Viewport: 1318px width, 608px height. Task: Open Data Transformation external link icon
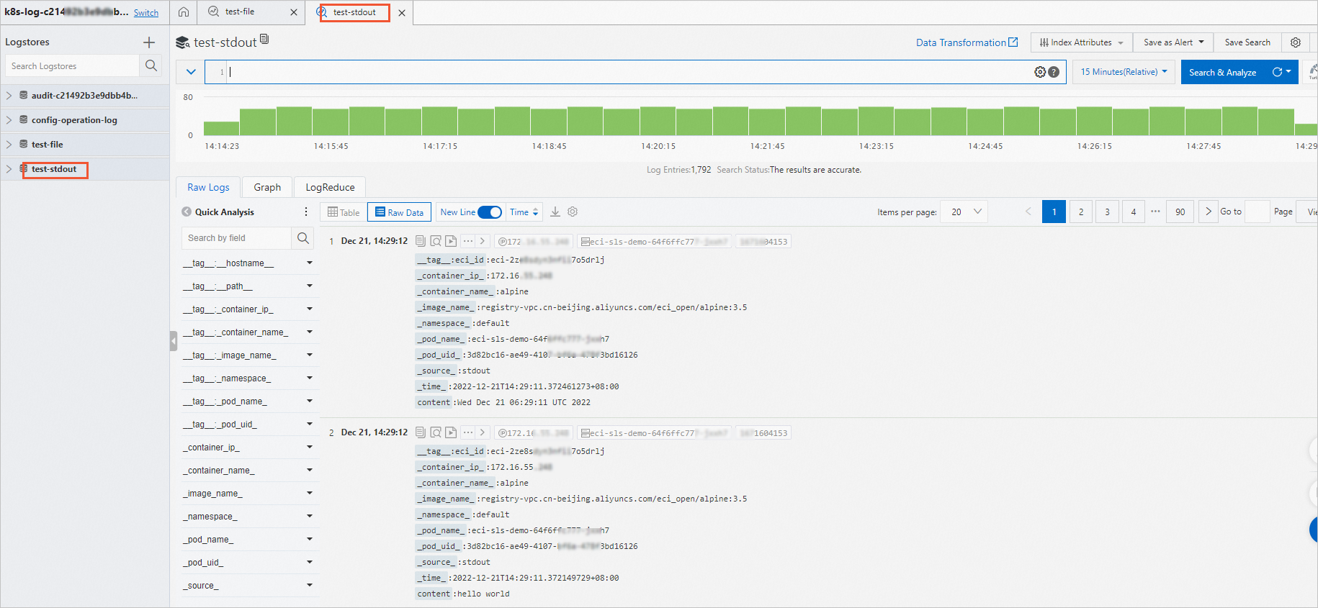(x=1013, y=42)
